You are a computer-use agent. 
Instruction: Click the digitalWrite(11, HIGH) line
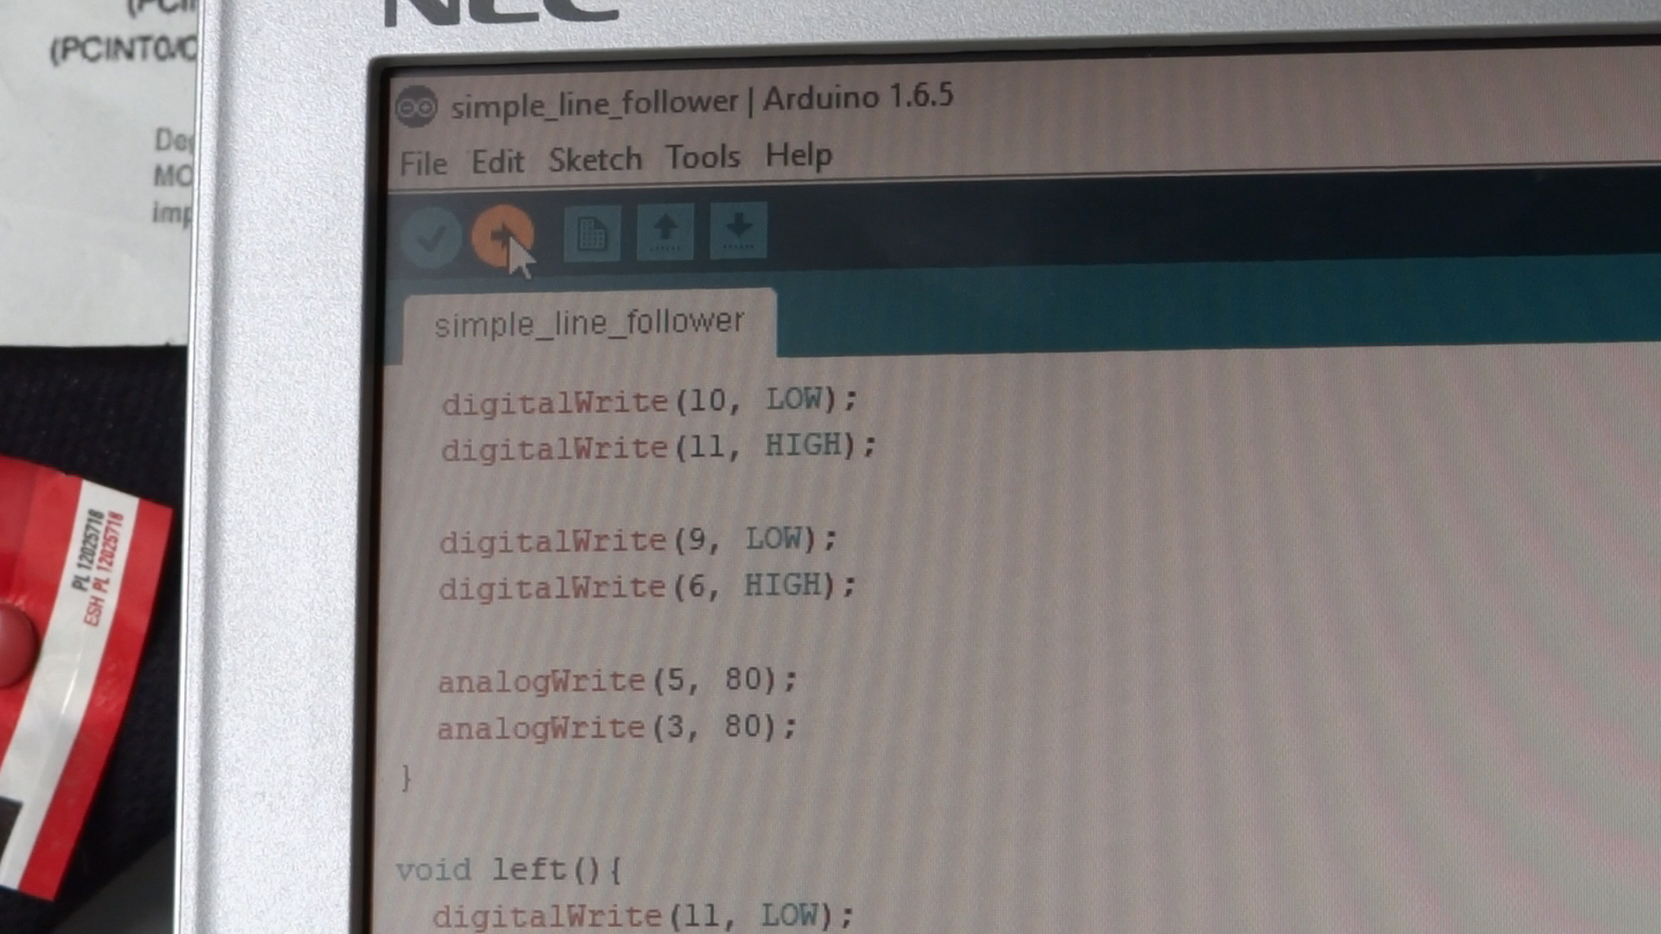657,448
